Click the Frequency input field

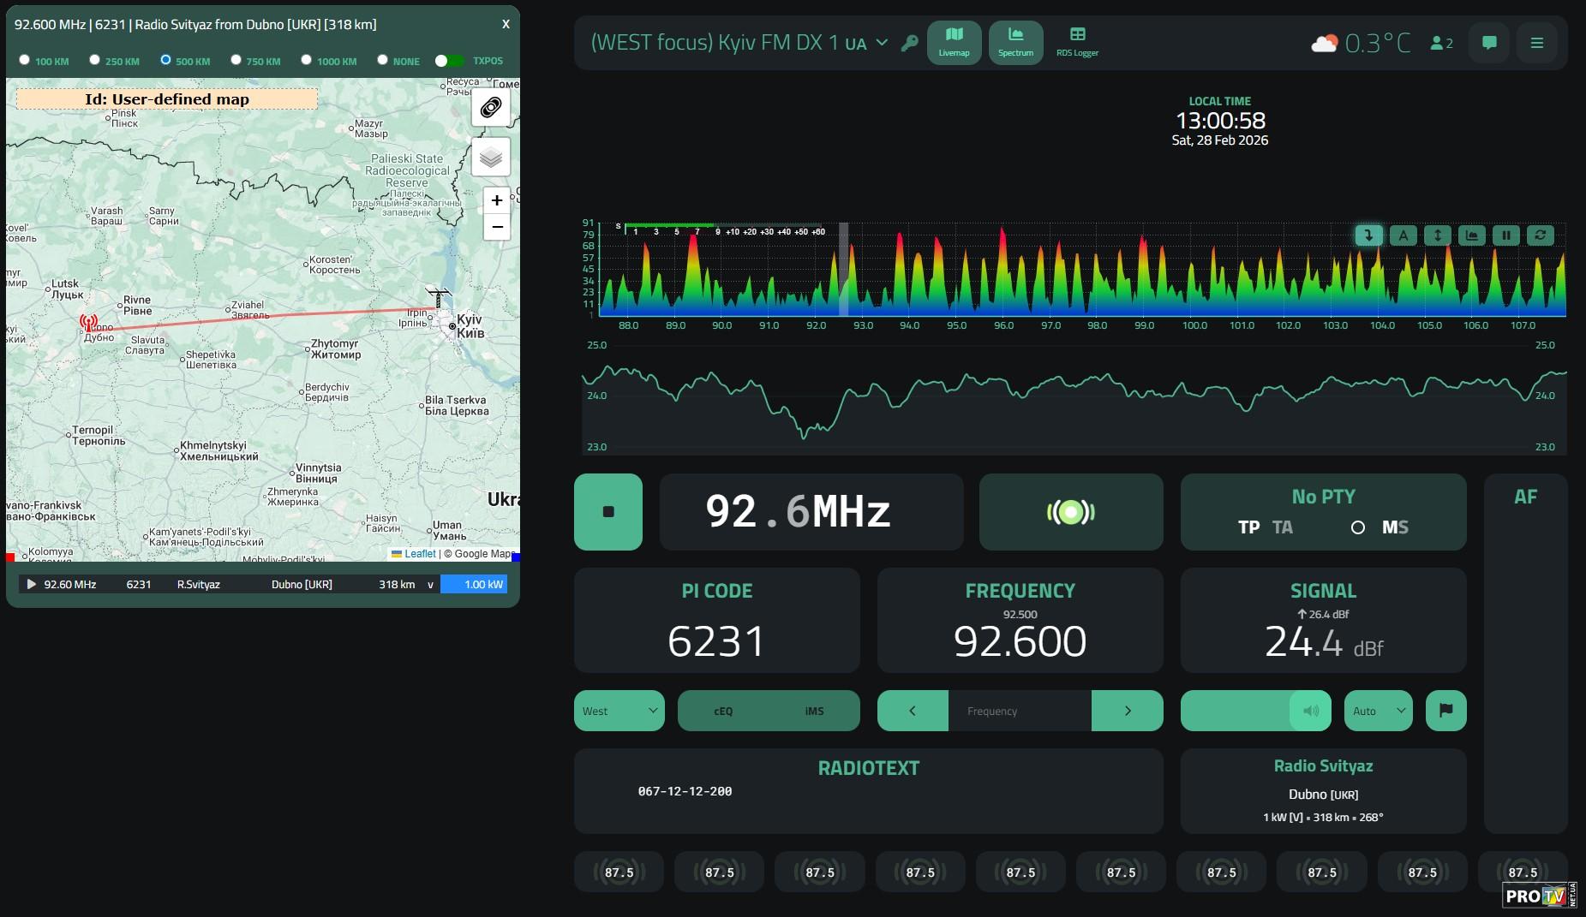1019,711
